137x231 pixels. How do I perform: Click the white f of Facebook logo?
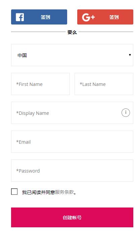[21, 18]
